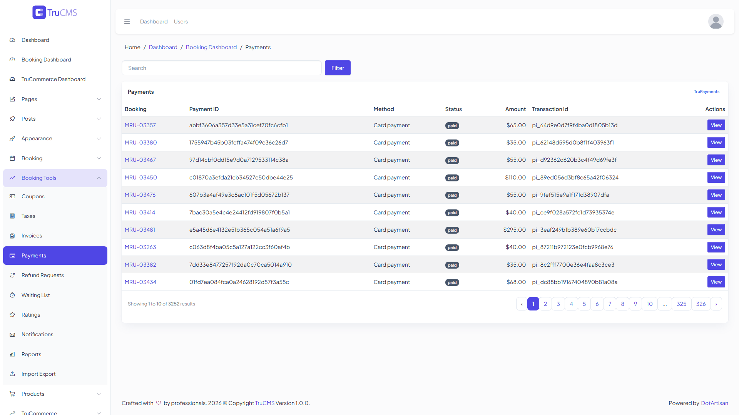Click the Products cart icon

(12, 394)
